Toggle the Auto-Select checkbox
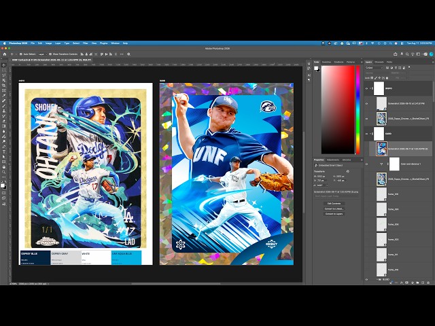This screenshot has height=326, width=435. [21, 54]
